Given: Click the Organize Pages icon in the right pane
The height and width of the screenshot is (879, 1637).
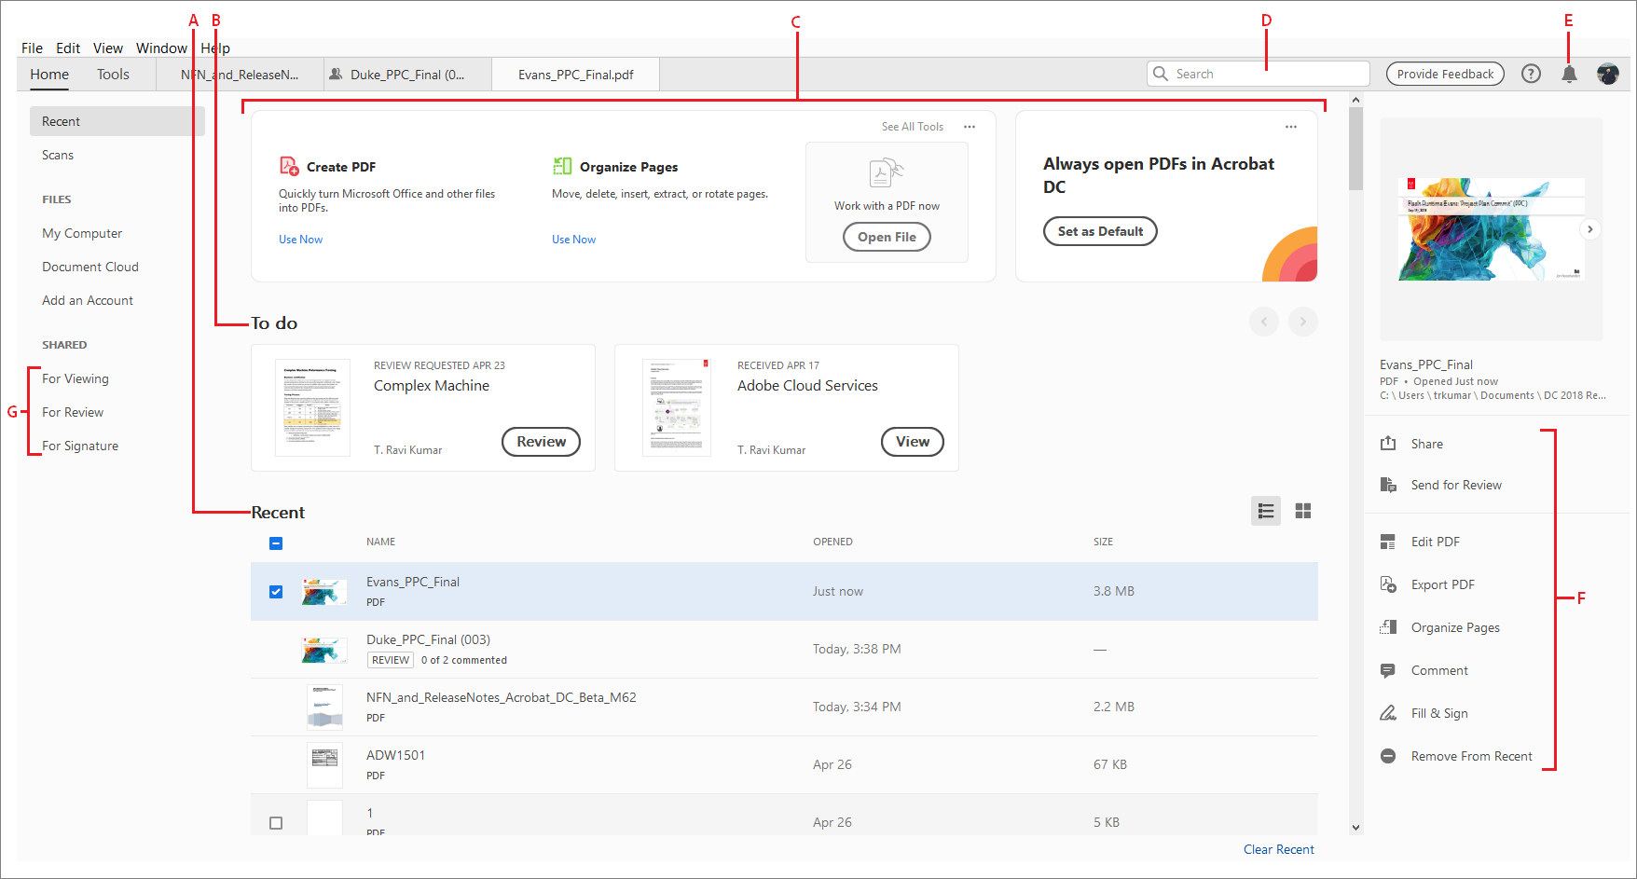Looking at the screenshot, I should click(1388, 627).
